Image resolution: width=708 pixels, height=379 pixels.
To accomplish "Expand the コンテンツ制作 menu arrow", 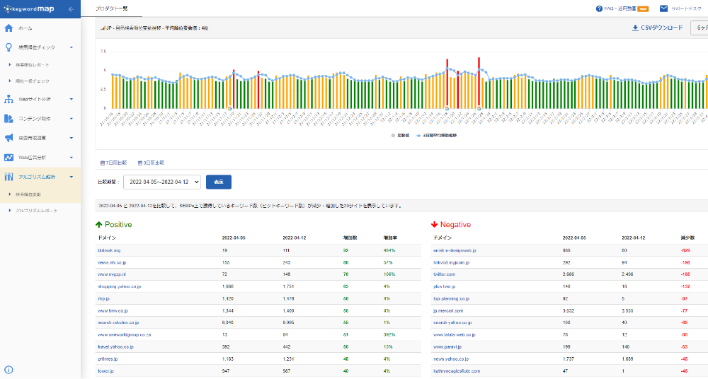I will tap(72, 119).
